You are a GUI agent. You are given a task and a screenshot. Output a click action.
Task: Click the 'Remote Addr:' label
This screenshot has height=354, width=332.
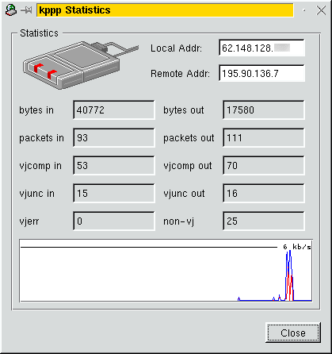(x=180, y=74)
